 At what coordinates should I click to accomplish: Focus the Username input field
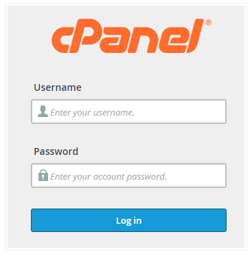pos(128,112)
